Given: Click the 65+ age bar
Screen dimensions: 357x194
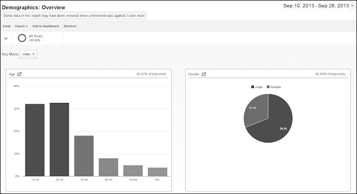Looking at the screenshot, I should coord(158,172).
